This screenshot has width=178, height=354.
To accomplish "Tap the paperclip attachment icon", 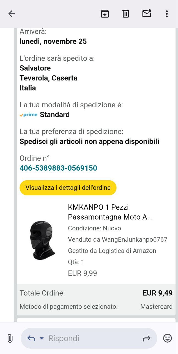I will (10, 338).
